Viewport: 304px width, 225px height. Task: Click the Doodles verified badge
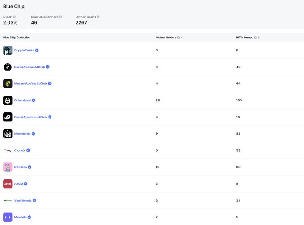(30, 167)
